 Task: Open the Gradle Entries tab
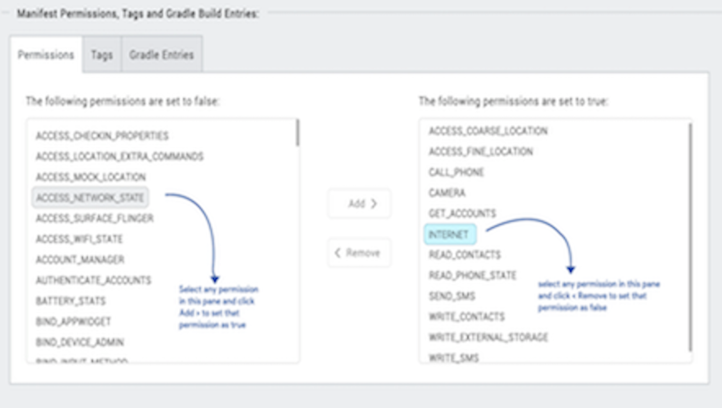point(161,55)
